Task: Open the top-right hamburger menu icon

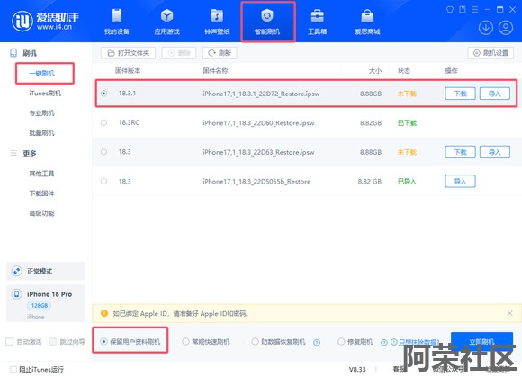Action: pyautogui.click(x=475, y=10)
